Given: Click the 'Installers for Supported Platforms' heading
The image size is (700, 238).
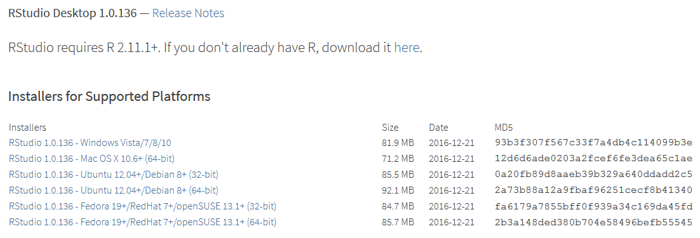Looking at the screenshot, I should tap(109, 96).
